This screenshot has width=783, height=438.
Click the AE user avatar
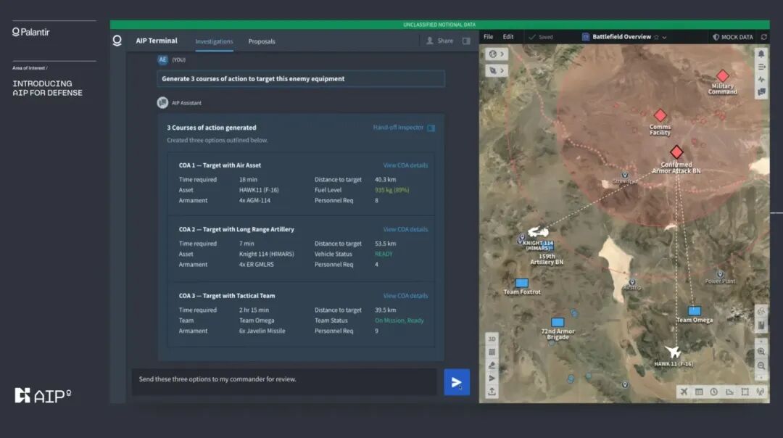click(x=162, y=59)
